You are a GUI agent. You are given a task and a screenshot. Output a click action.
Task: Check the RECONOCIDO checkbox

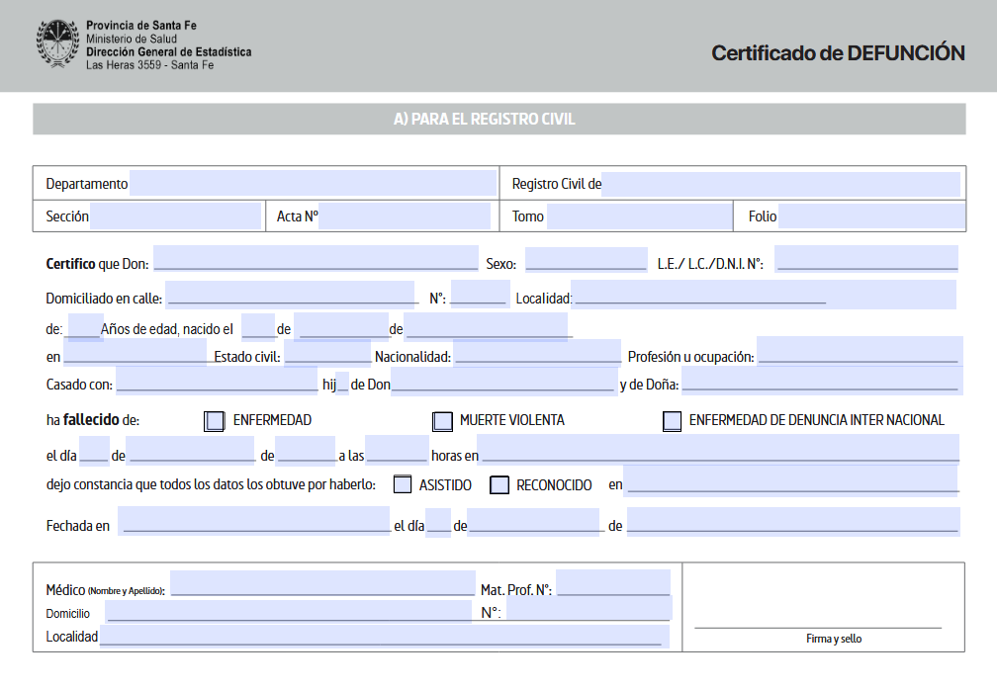[x=499, y=484]
